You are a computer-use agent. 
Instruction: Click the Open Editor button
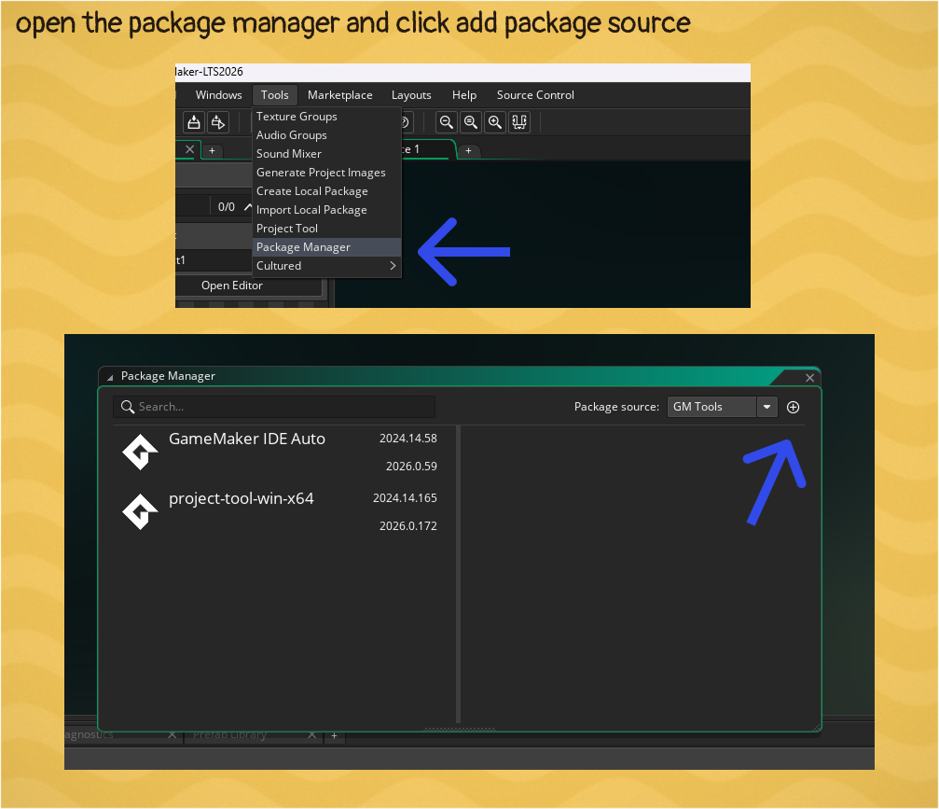pyautogui.click(x=249, y=286)
